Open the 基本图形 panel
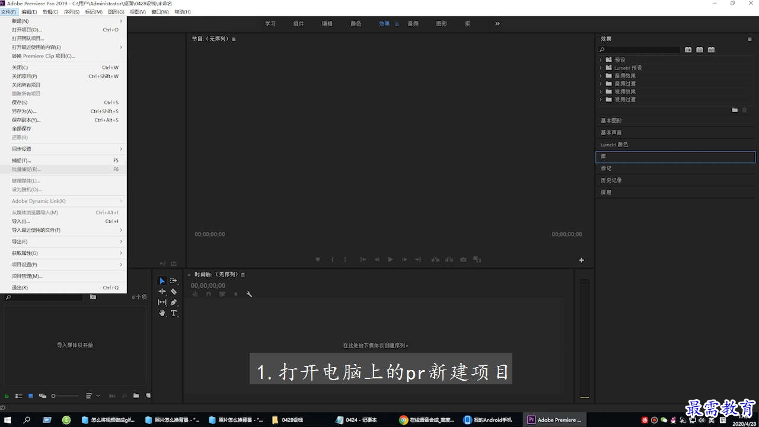759x427 pixels. point(675,121)
